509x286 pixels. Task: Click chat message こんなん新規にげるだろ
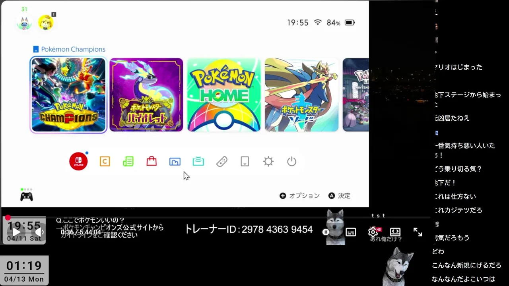coord(467,266)
